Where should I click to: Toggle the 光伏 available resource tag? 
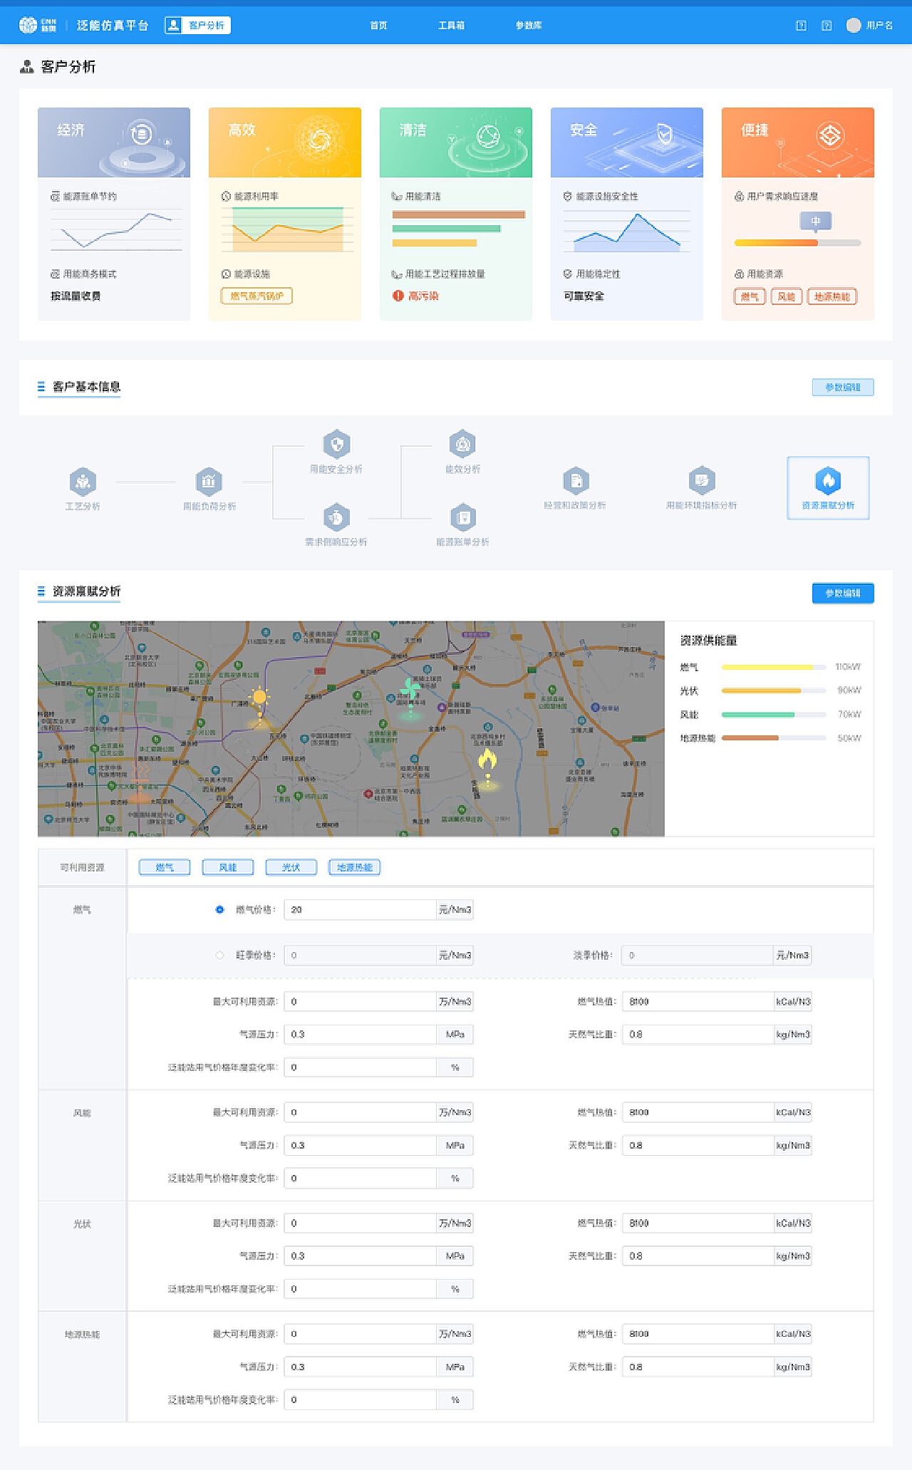tap(291, 867)
